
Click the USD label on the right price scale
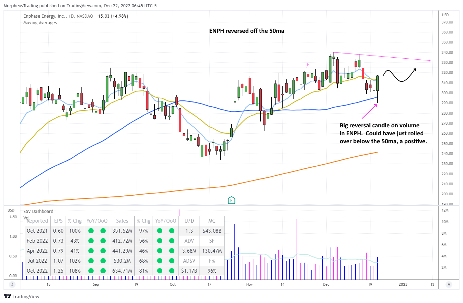coord(445,15)
